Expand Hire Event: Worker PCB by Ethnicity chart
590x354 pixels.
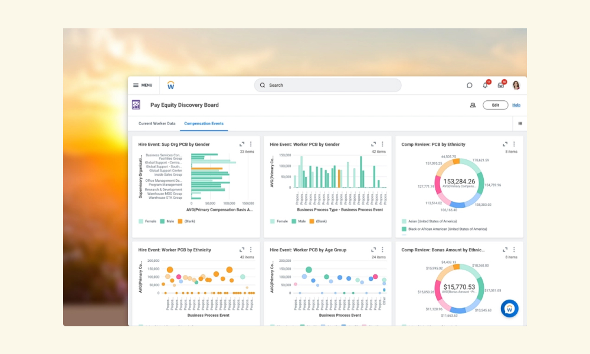click(x=242, y=250)
